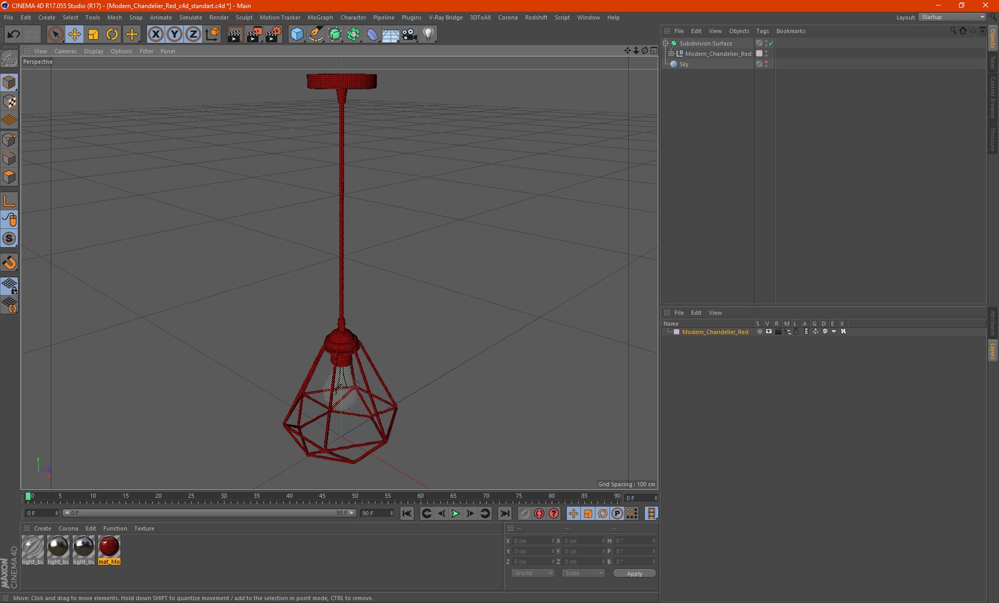Open Edit Render Settings icon
Screen dimensions: 999x603
[273, 35]
